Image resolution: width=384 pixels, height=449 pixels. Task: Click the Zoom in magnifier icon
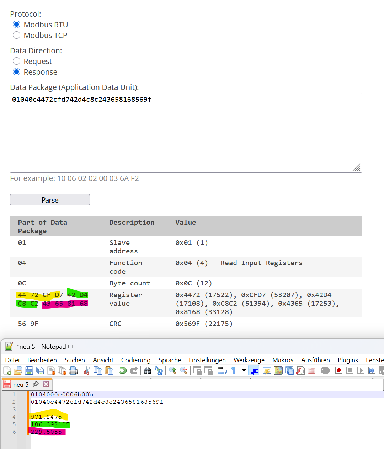[x=172, y=370]
